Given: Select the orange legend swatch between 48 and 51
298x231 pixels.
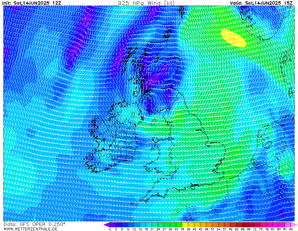Looking at the screenshot, I should tap(209, 225).
